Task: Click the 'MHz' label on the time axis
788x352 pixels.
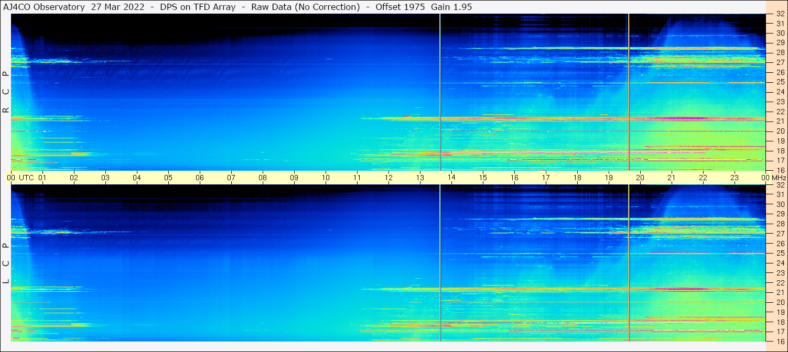Action: tap(778, 178)
